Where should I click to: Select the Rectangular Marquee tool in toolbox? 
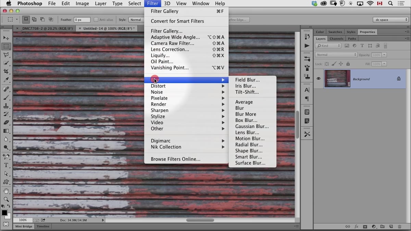(x=6, y=46)
